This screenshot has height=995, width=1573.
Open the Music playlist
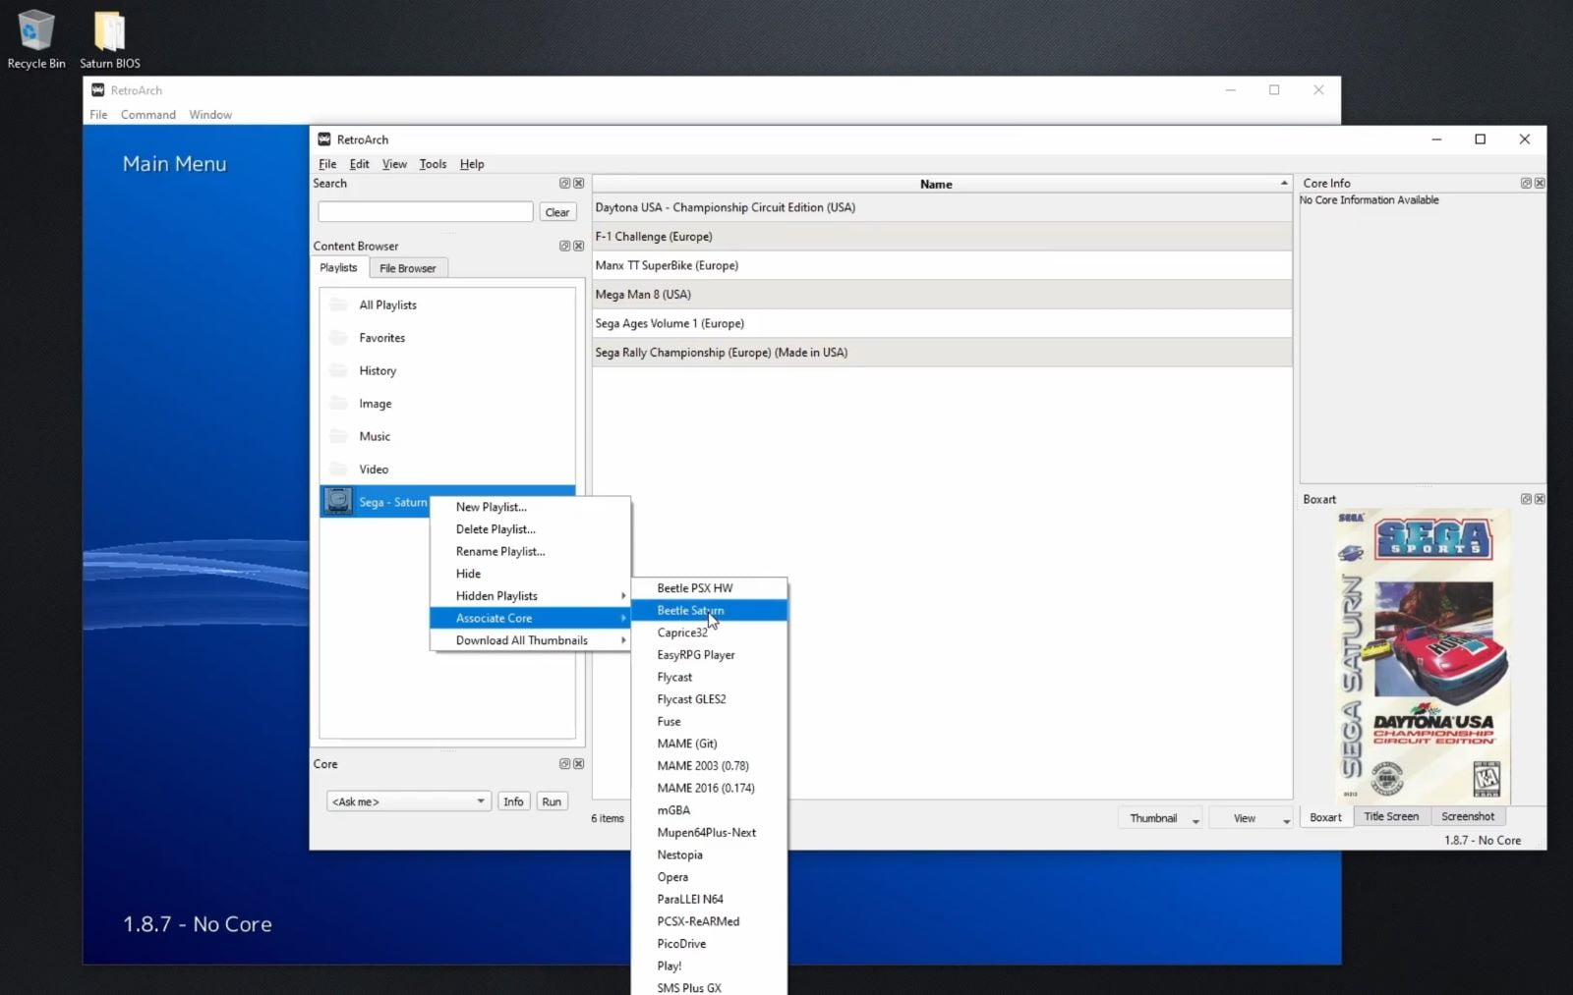[x=374, y=436]
